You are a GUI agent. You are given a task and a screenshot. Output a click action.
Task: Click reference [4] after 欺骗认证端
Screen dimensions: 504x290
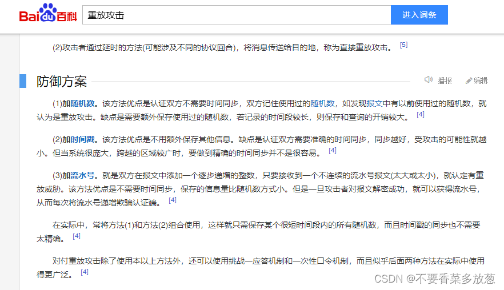click(x=173, y=200)
